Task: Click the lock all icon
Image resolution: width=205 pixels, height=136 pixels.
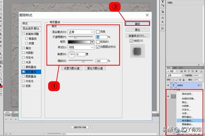Action: pyautogui.click(x=183, y=80)
